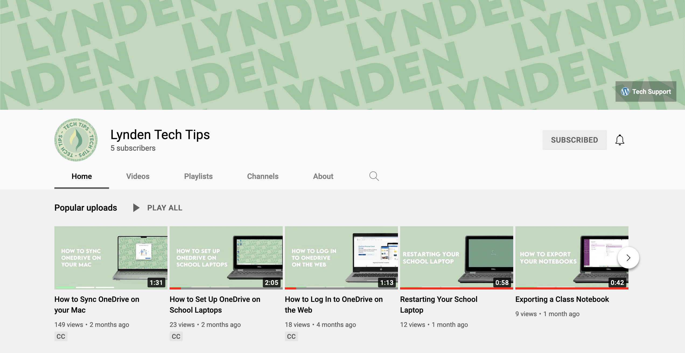685x353 pixels.
Task: Click the Lynden Tech Tips channel avatar
Action: [76, 140]
